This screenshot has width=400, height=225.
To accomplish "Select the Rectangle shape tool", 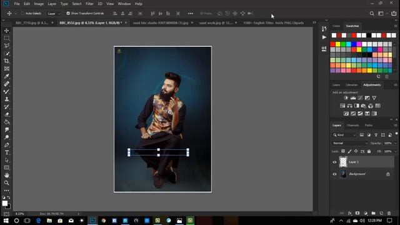I will [x=7, y=167].
